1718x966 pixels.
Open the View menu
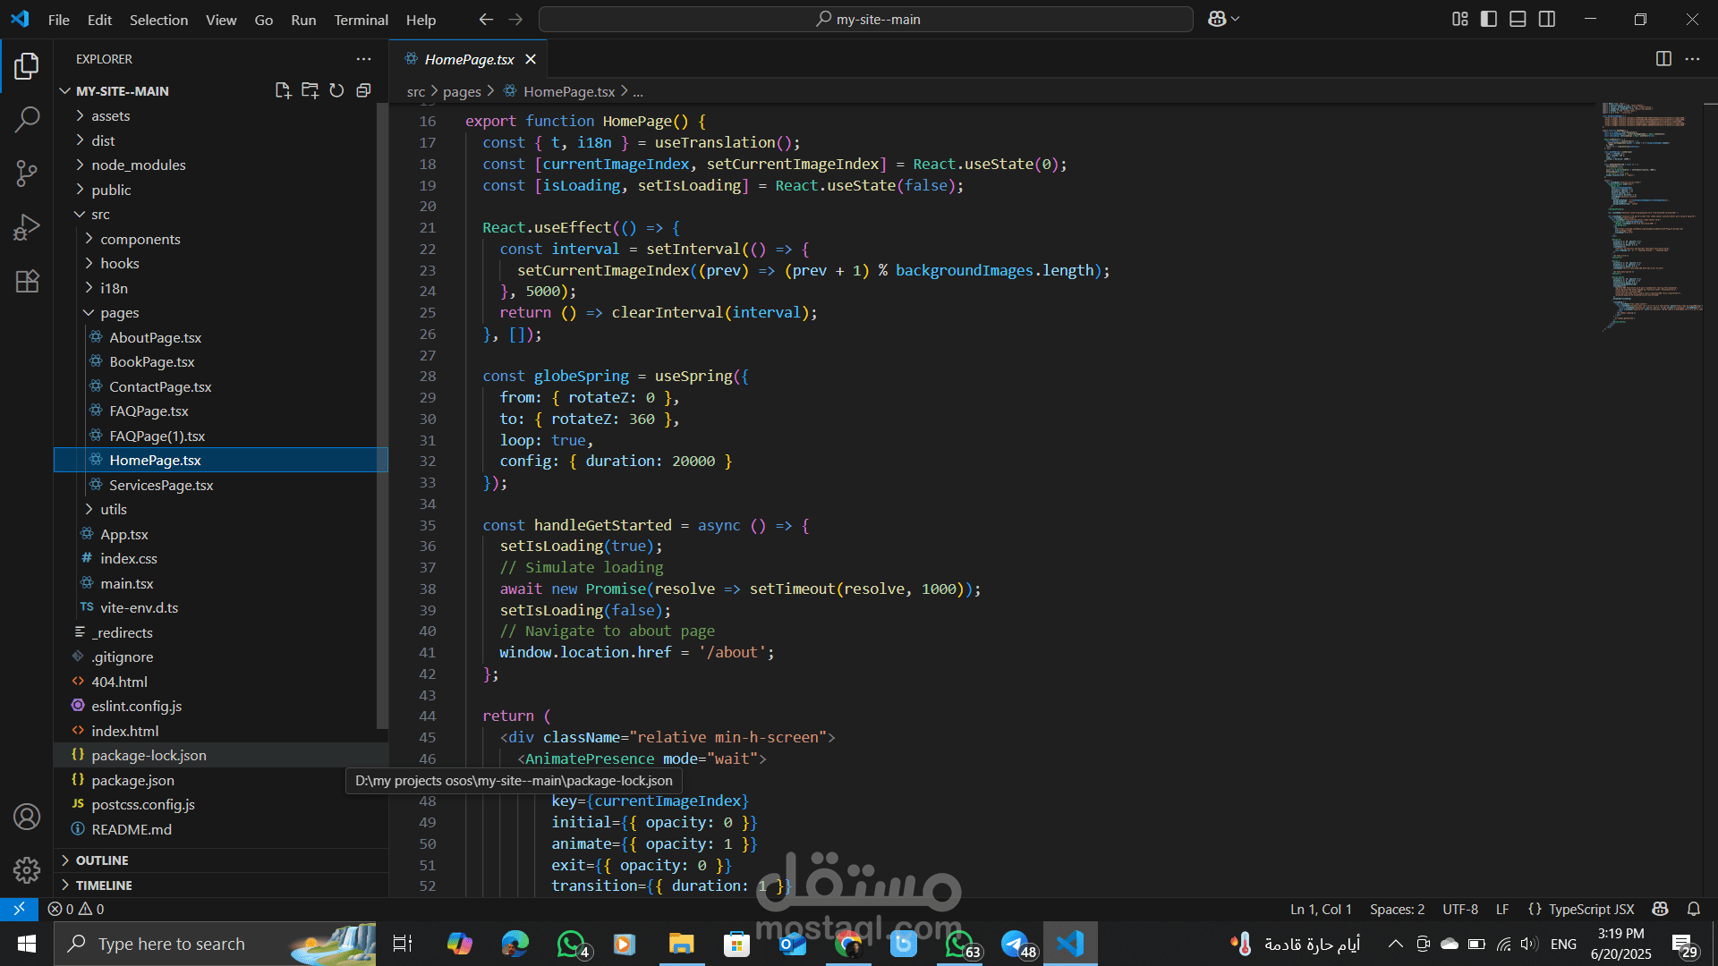click(x=221, y=20)
